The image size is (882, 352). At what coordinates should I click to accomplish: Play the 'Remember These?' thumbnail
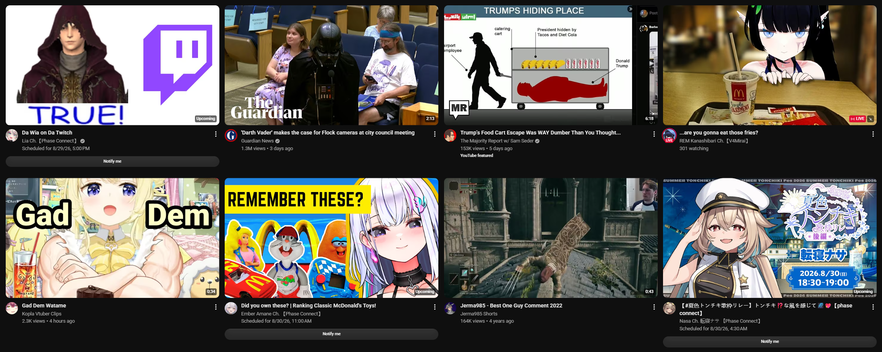pyautogui.click(x=332, y=238)
